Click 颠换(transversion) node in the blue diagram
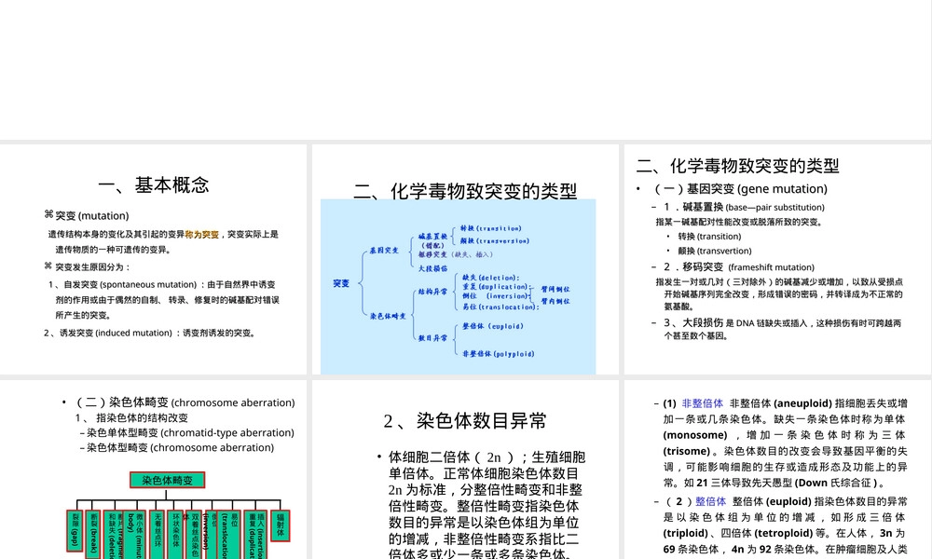Screen dimensions: 932x559 [x=495, y=240]
